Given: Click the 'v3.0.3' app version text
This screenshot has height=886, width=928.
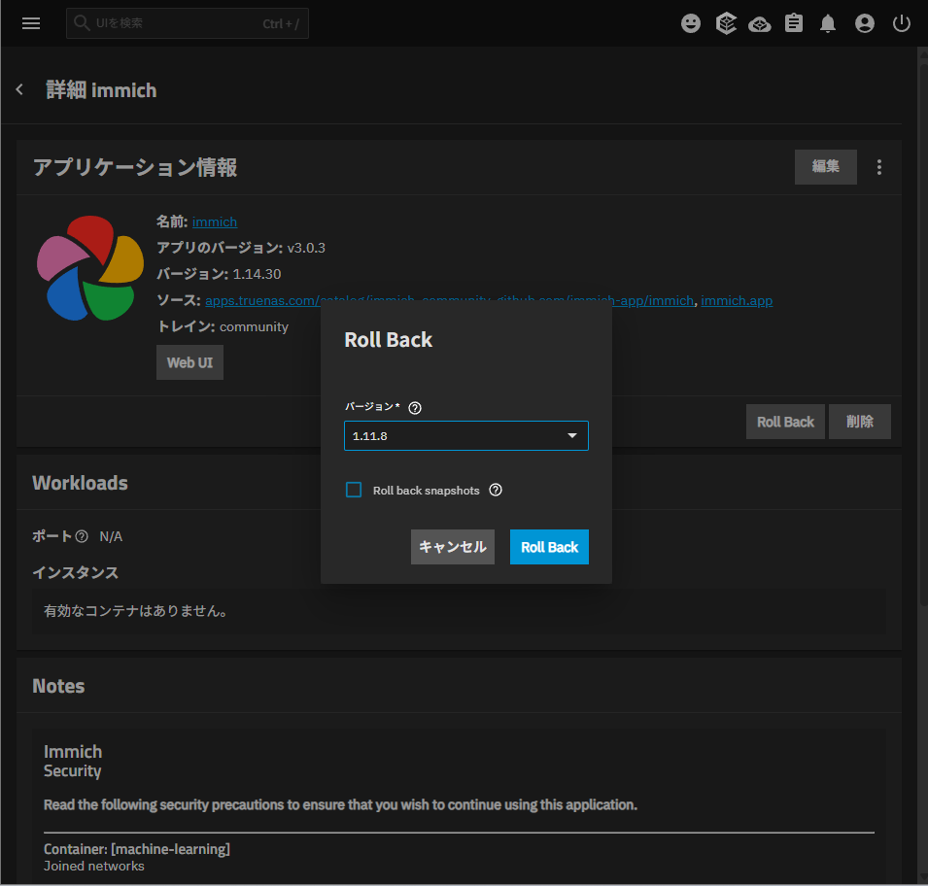Looking at the screenshot, I should (306, 248).
